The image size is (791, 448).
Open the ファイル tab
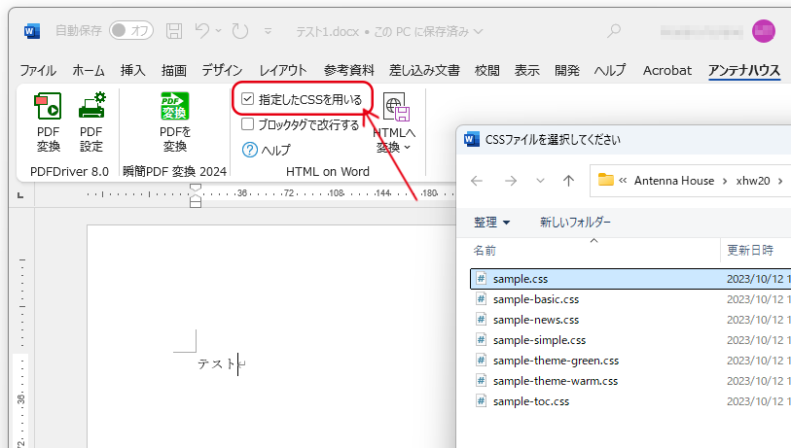[x=38, y=71]
